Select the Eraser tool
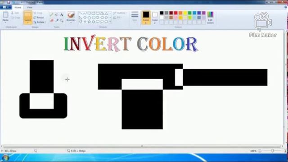288x162 pixels. click(x=52, y=20)
